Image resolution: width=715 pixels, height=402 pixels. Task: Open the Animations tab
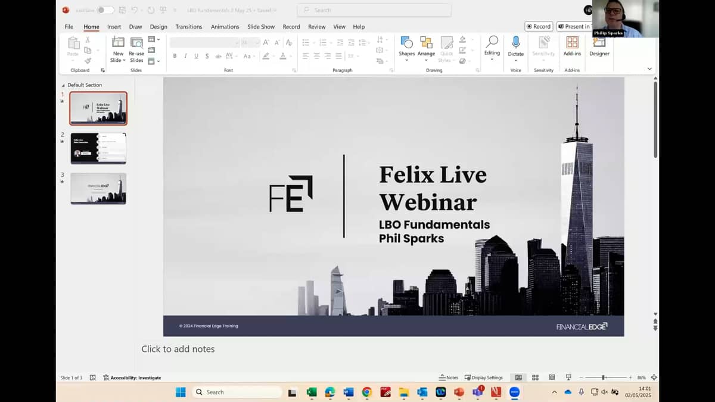tap(225, 27)
